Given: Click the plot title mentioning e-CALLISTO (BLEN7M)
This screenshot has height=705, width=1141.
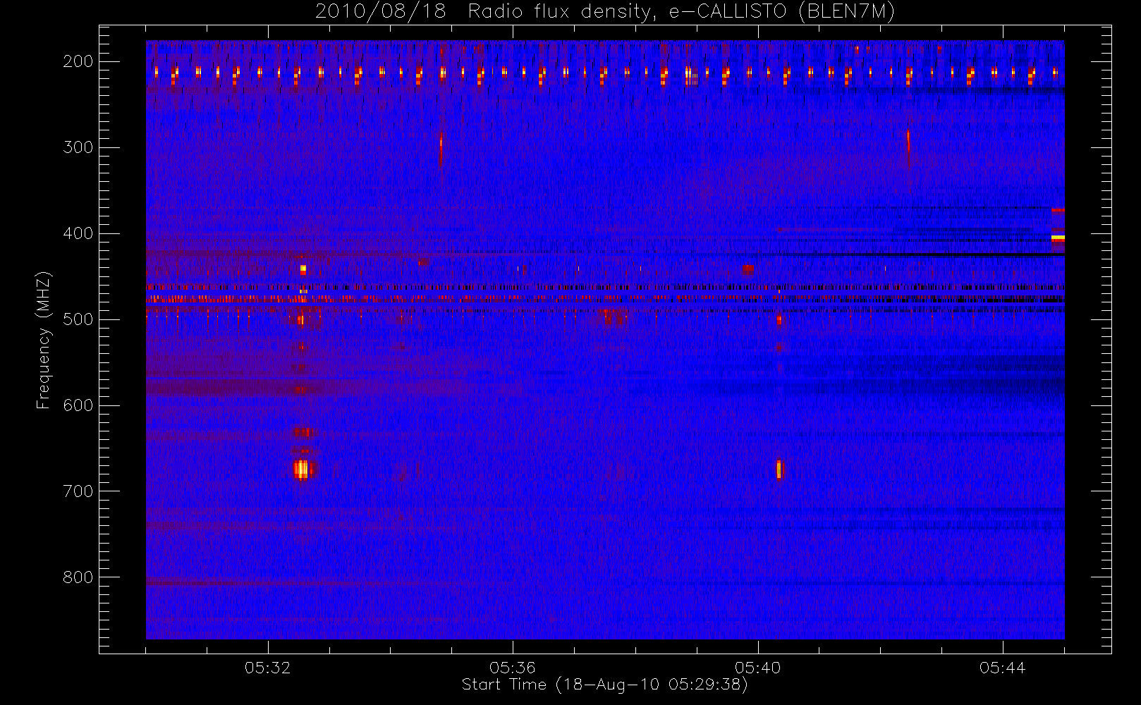Looking at the screenshot, I should (605, 12).
